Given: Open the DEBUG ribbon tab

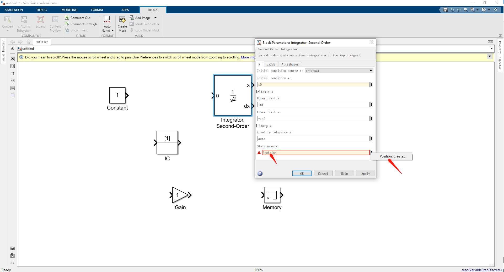Looking at the screenshot, I should tap(42, 10).
